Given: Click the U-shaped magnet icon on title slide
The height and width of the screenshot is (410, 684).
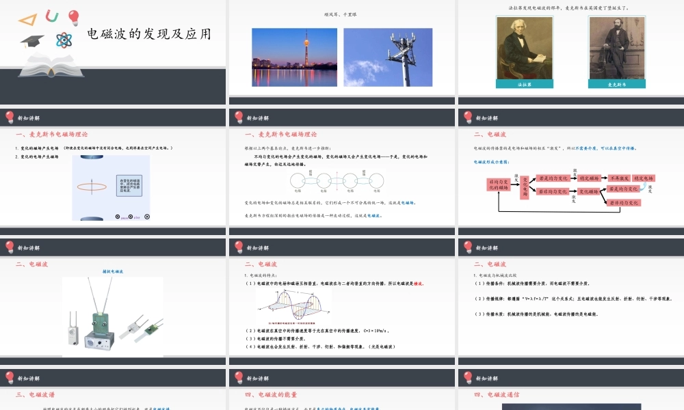Looking at the screenshot, I should (x=52, y=16).
